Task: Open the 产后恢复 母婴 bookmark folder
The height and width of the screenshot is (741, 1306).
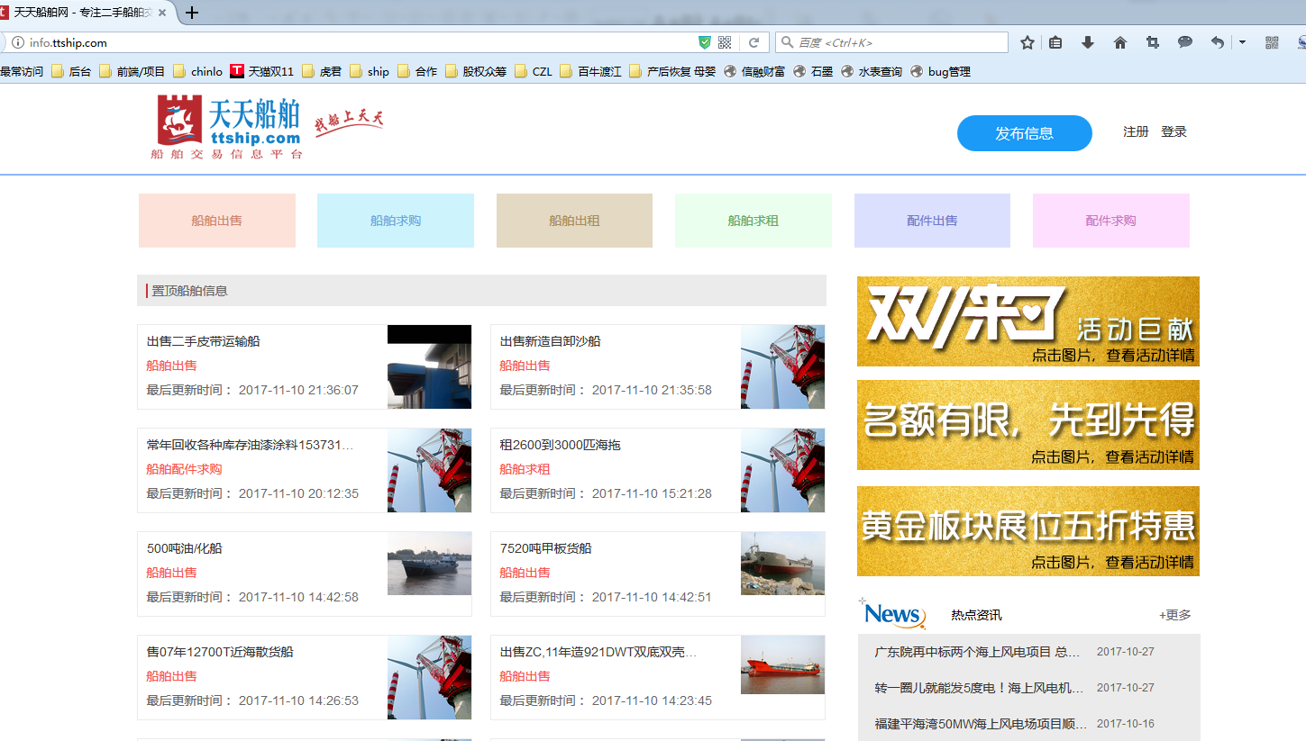Action: (x=672, y=71)
